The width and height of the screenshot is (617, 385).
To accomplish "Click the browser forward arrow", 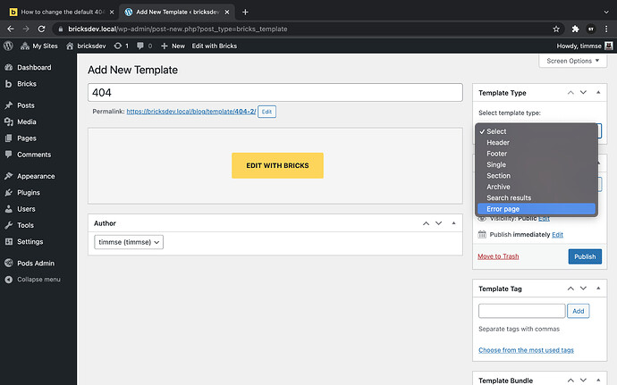I will tap(26, 29).
